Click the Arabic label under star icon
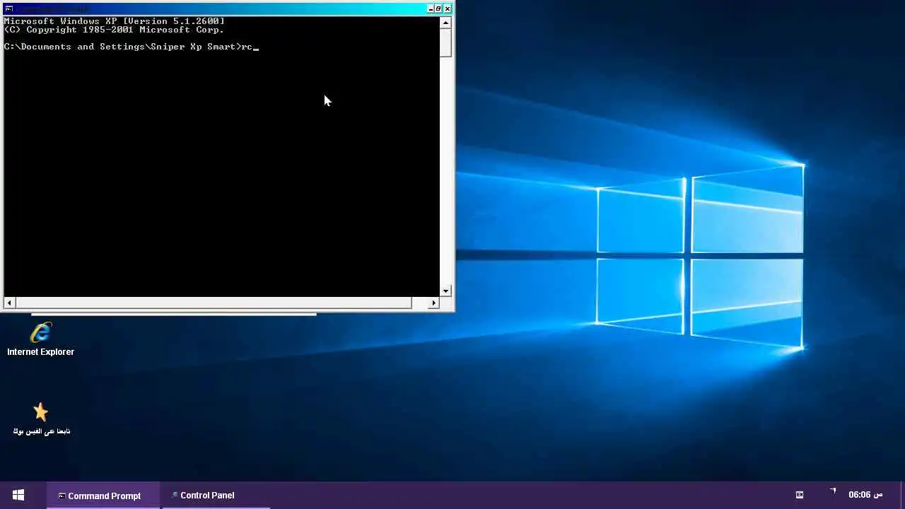Image resolution: width=905 pixels, height=509 pixels. click(41, 431)
